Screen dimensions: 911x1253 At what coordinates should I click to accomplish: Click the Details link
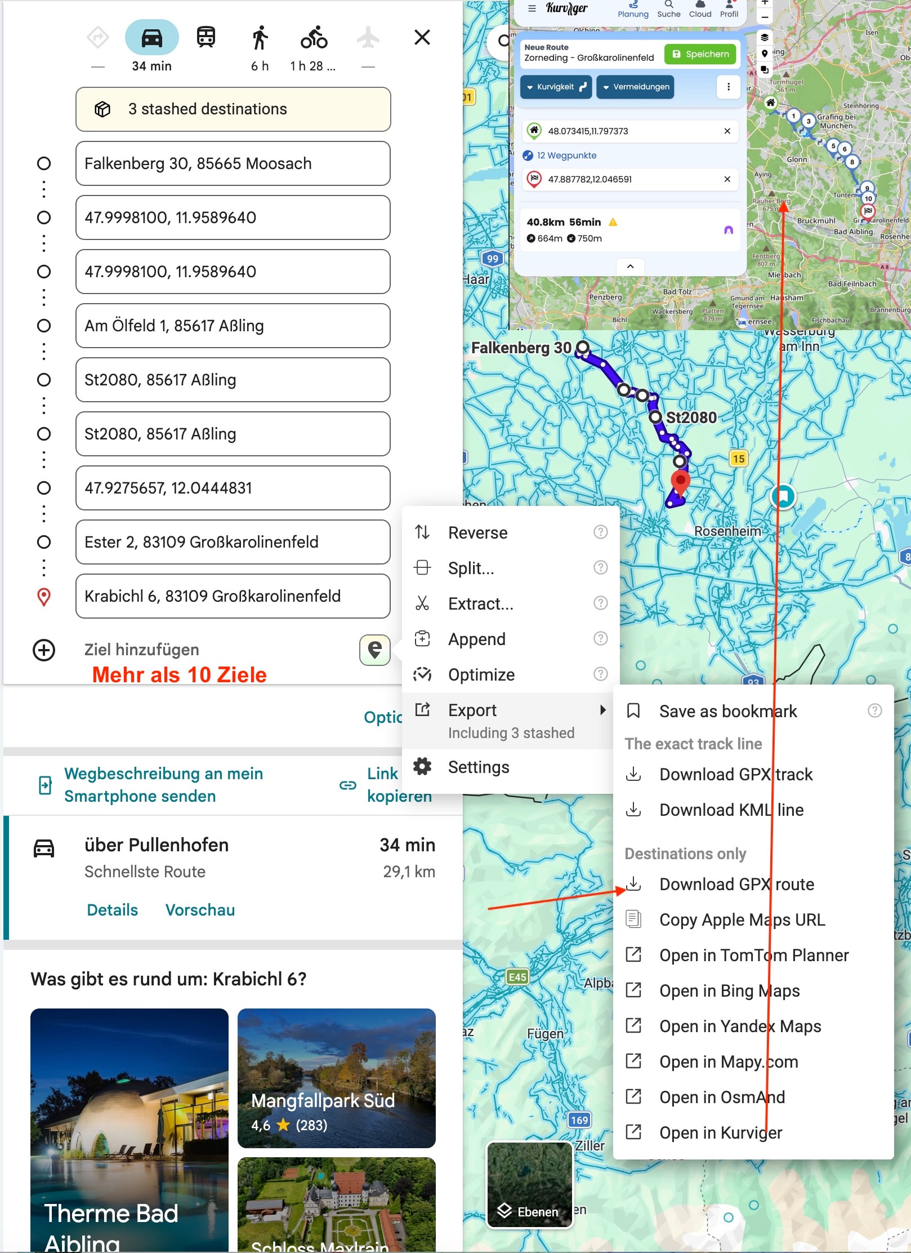pos(112,910)
